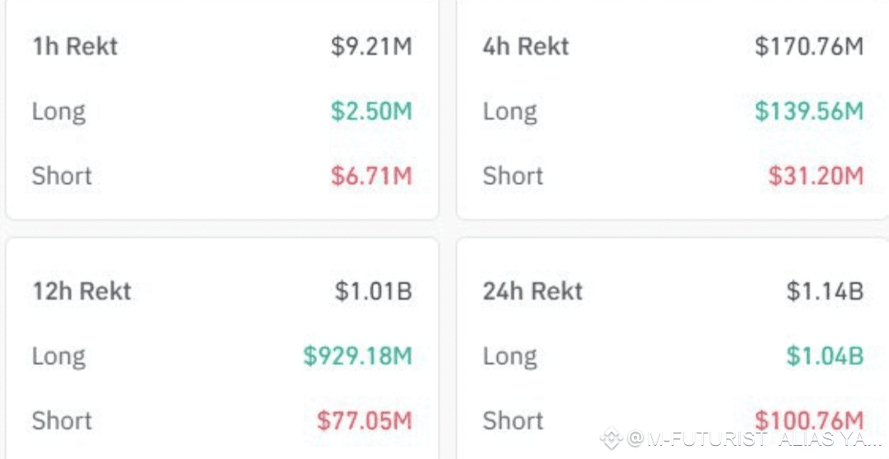Click the 24h total $1.14B value
889x459 pixels.
pyautogui.click(x=824, y=290)
